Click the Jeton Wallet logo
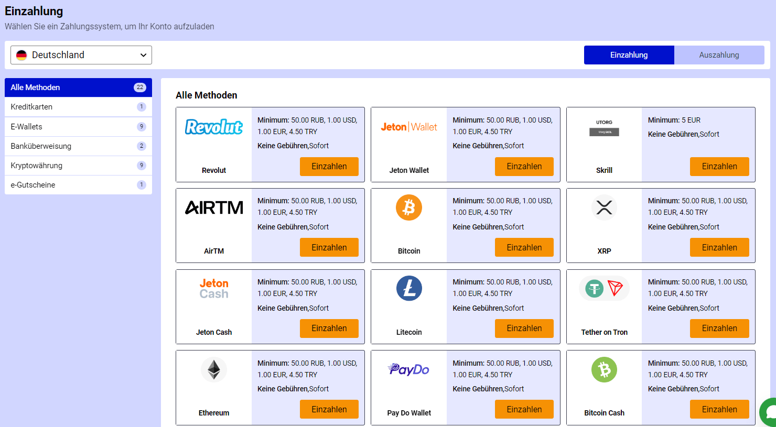This screenshot has width=776, height=427. (x=409, y=127)
